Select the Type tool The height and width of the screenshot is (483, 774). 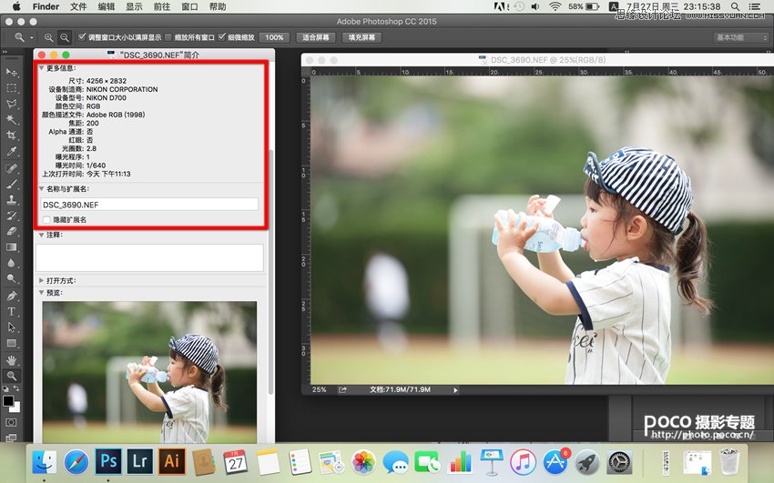11,311
